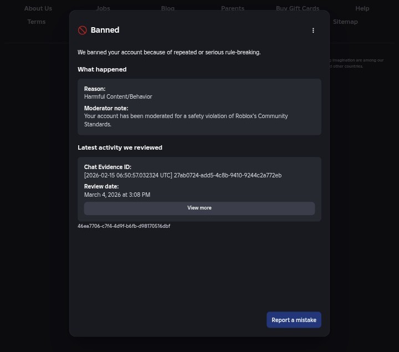Click the Moderator note message text
Image resolution: width=399 pixels, height=352 pixels.
pos(186,120)
